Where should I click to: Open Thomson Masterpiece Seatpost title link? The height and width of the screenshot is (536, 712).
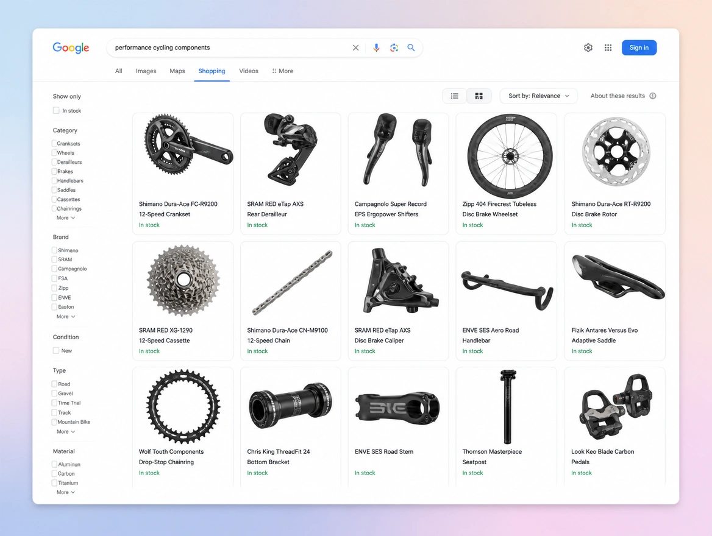(x=492, y=457)
